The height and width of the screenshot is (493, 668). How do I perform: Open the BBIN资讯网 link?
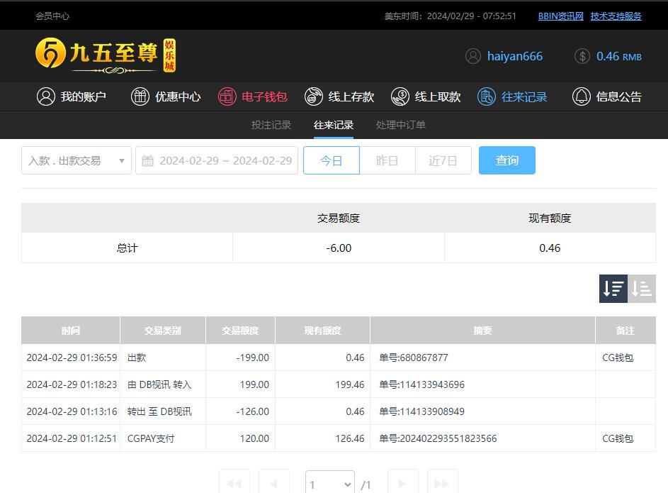560,16
